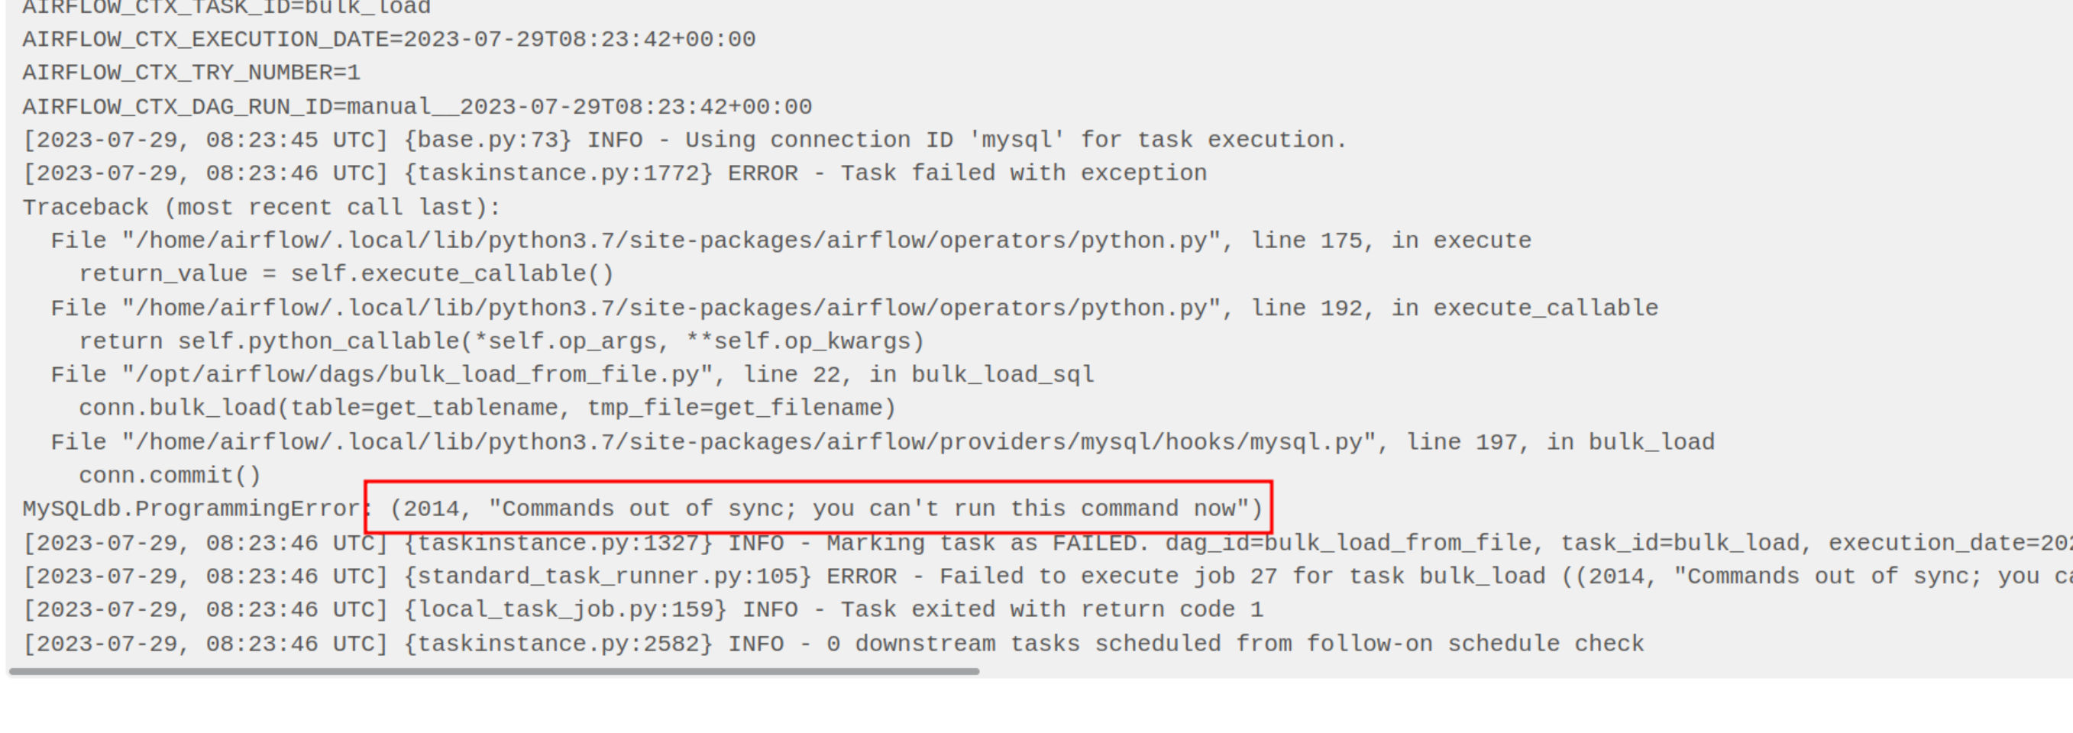This screenshot has width=2073, height=733.
Task: Click the "Task exited with return code 1" line
Action: pos(643,610)
